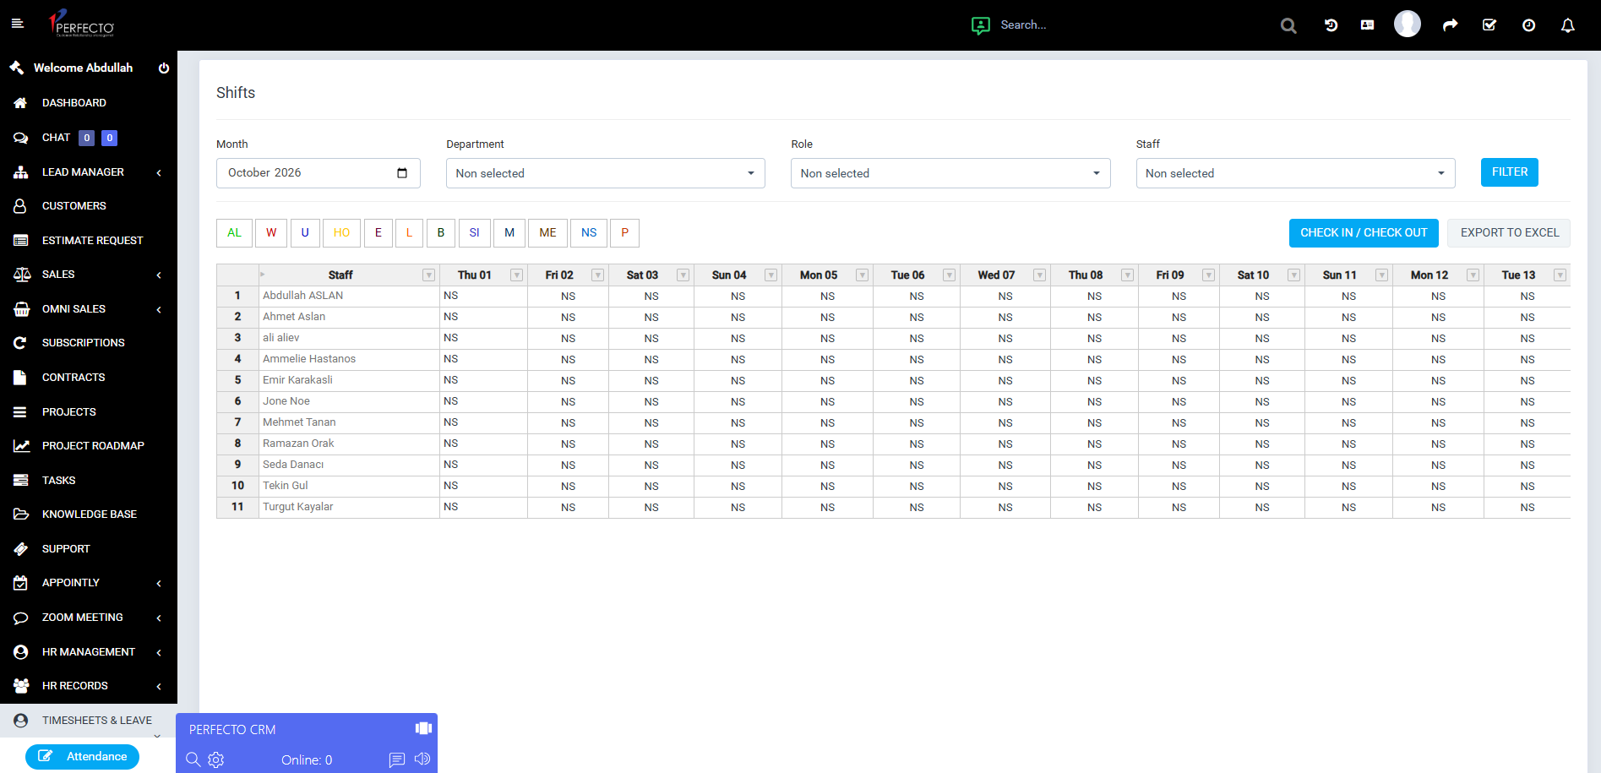The width and height of the screenshot is (1601, 773).
Task: Open the notifications bell
Action: 1568,25
